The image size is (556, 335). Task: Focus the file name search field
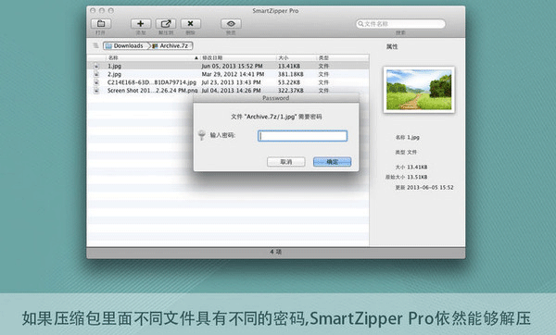click(400, 24)
